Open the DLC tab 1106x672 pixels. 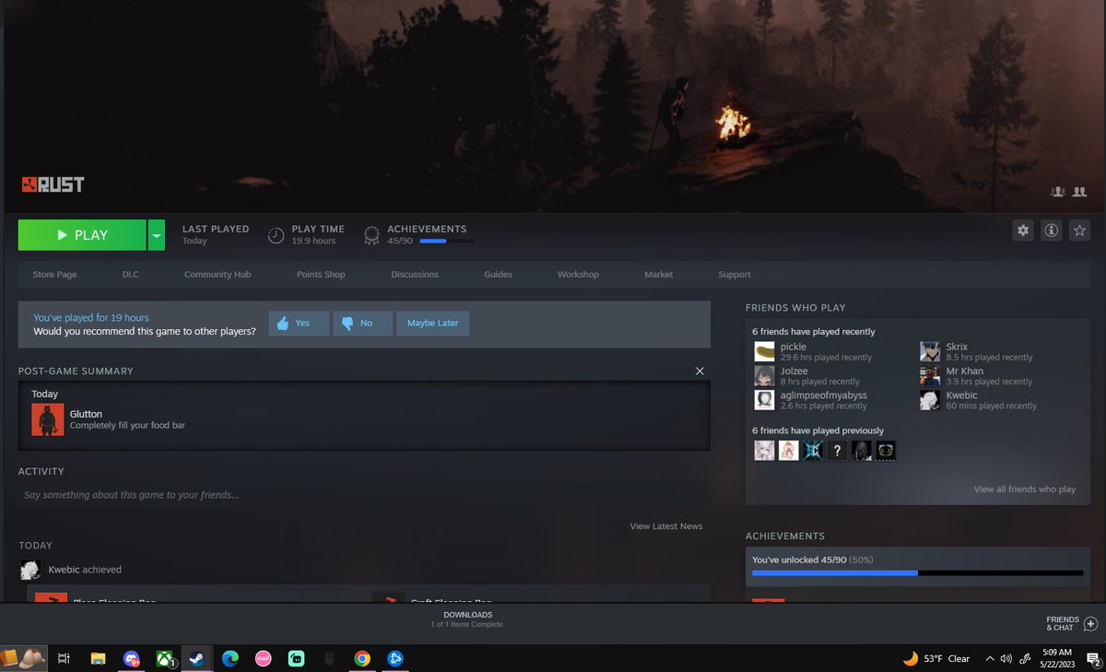coord(130,275)
